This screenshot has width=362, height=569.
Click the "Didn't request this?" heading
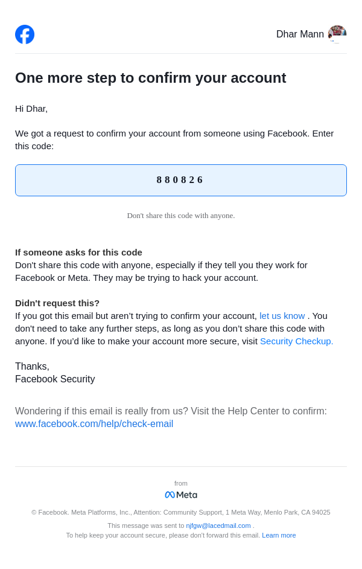point(57,303)
